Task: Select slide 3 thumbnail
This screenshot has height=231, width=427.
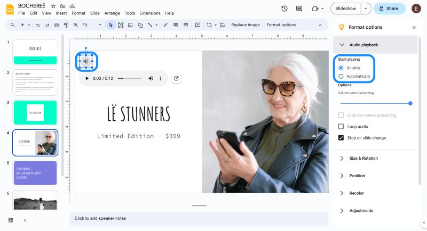Action: [35, 112]
